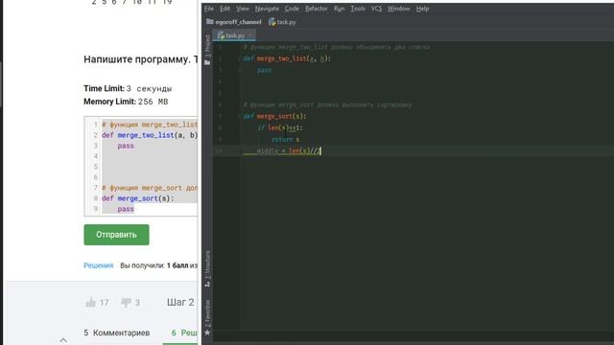
Task: Open the Run menu
Action: [339, 9]
